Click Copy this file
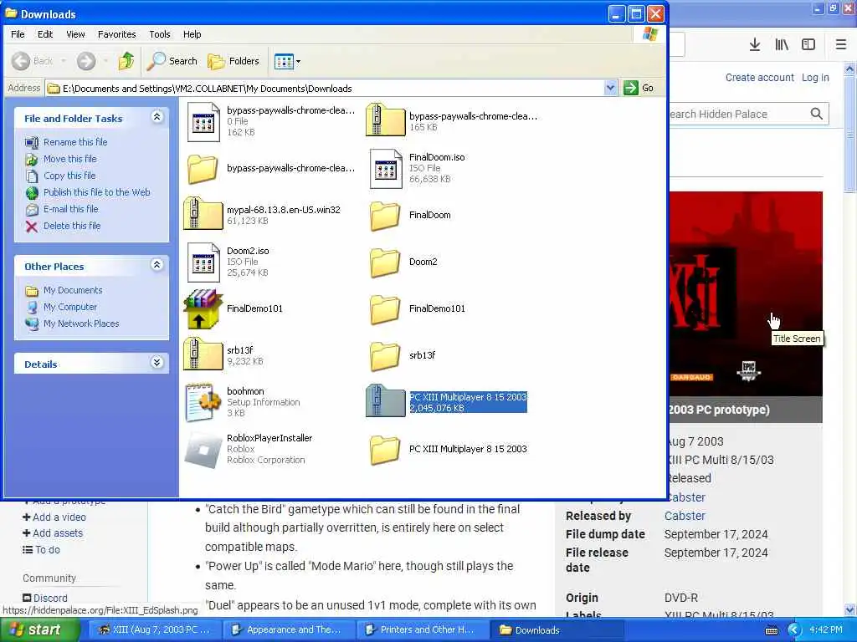857x642 pixels. click(x=69, y=176)
